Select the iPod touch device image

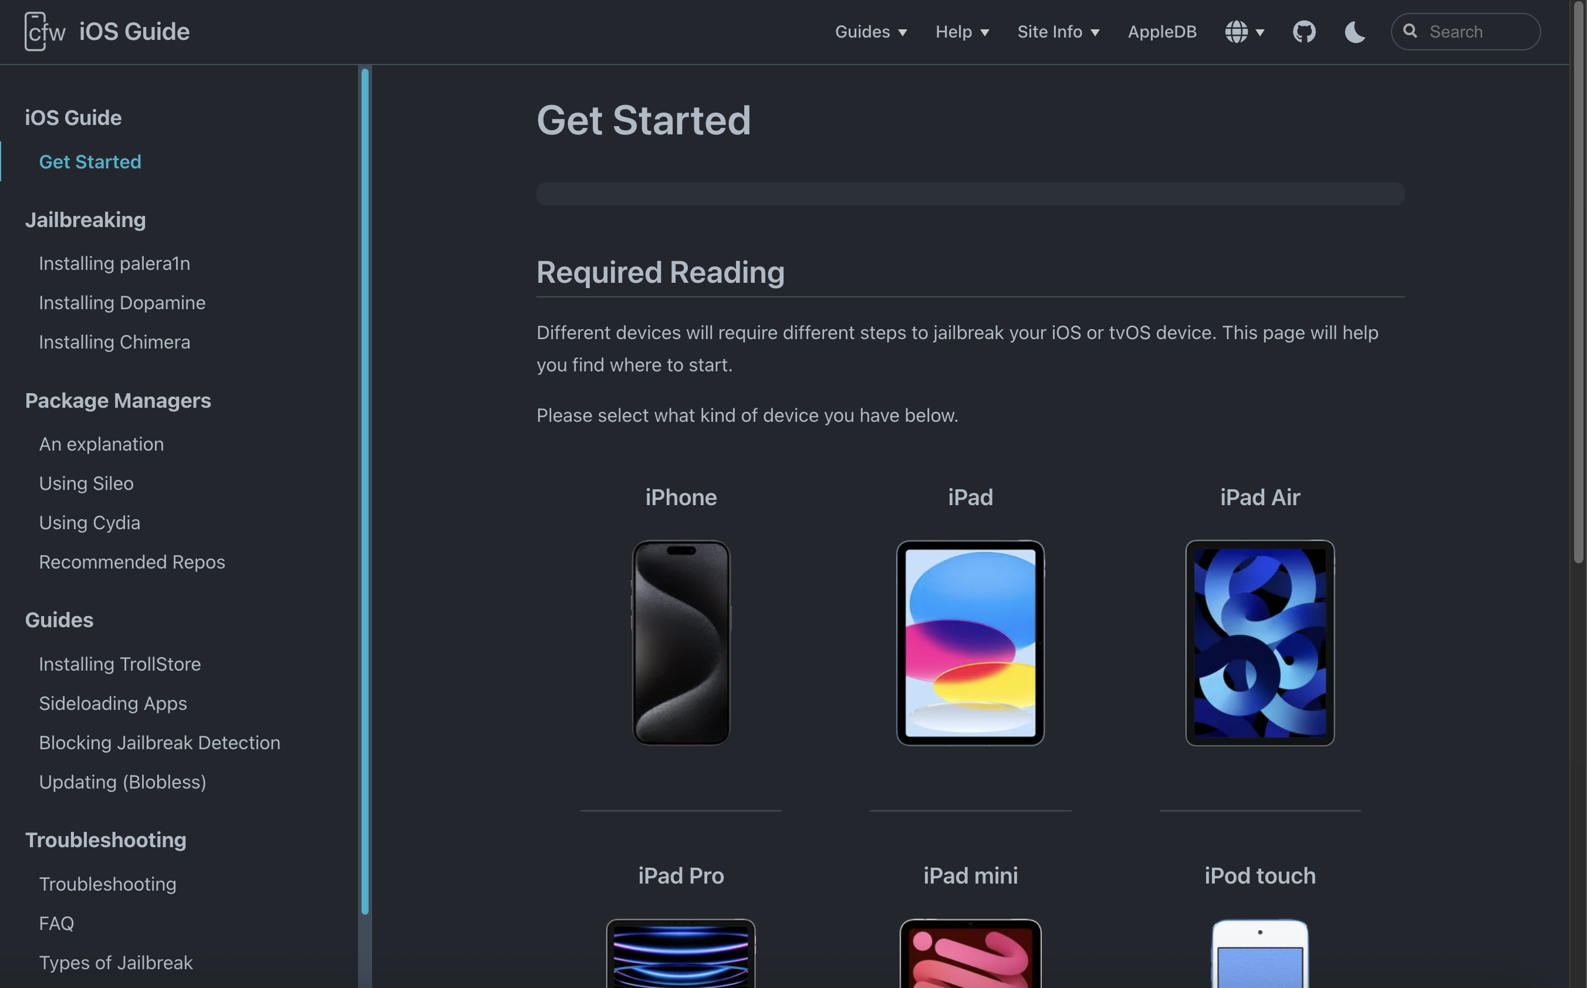[1260, 953]
